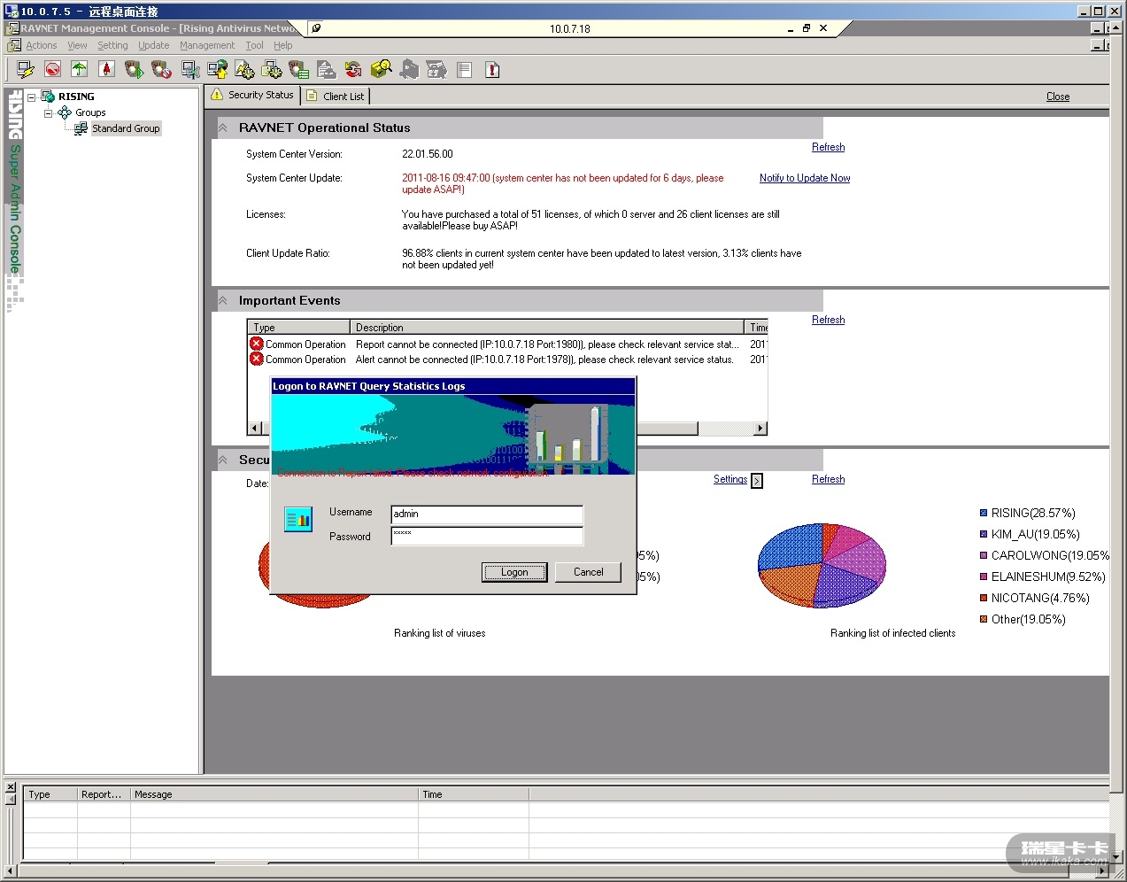The height and width of the screenshot is (882, 1127).
Task: Open the Actions menu
Action: point(41,45)
